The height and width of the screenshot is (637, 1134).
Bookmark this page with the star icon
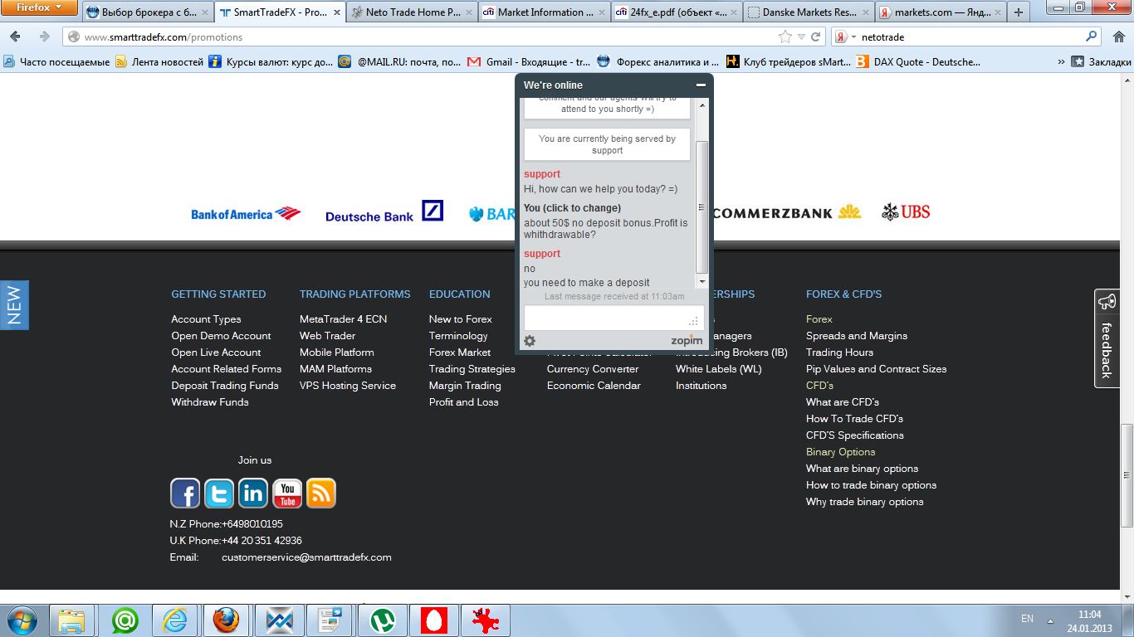[785, 36]
